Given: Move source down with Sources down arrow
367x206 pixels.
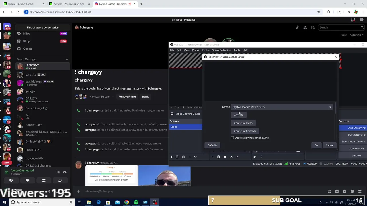Looking at the screenshot, I should (237, 157).
